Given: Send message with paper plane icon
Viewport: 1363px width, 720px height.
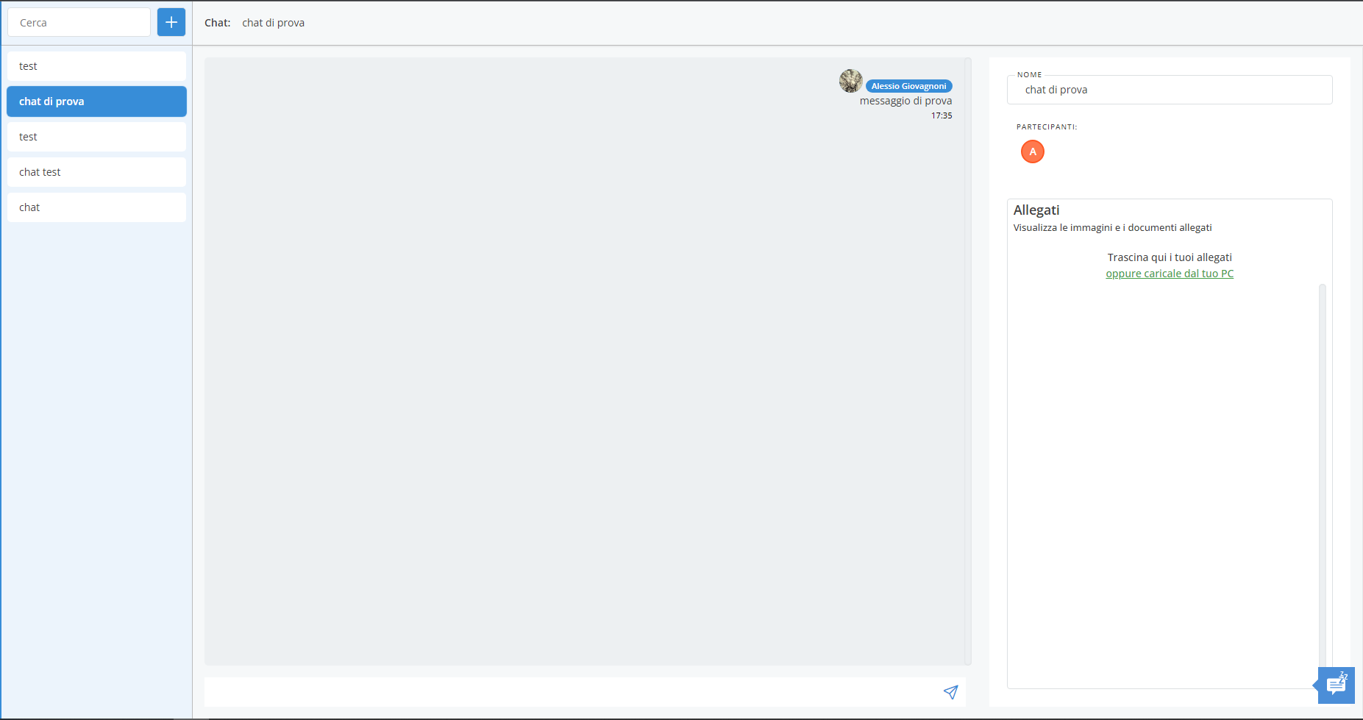Looking at the screenshot, I should pyautogui.click(x=950, y=692).
